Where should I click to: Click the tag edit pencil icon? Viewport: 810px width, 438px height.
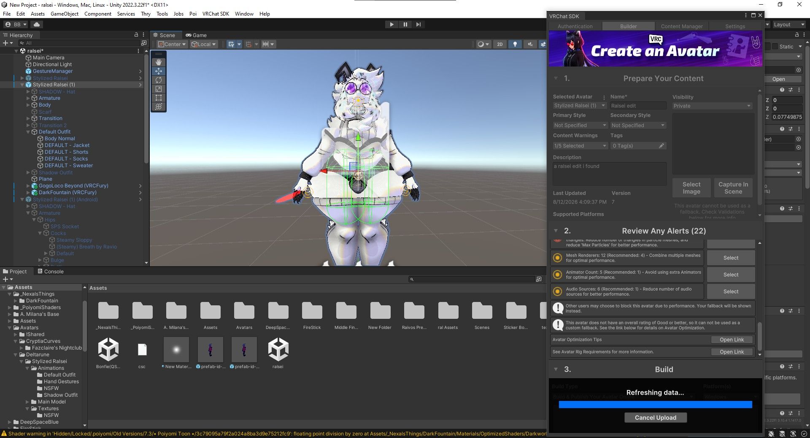661,146
